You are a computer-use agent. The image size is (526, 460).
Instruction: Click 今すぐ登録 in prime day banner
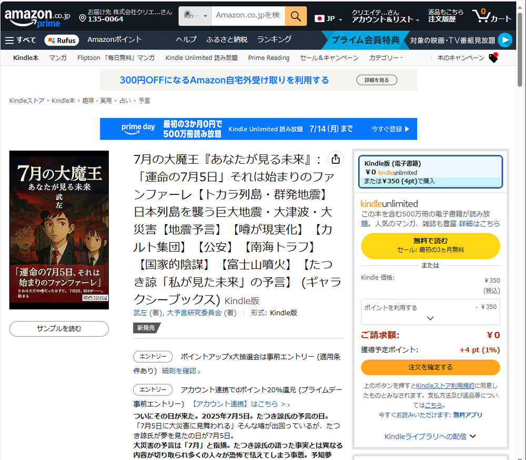tap(390, 129)
